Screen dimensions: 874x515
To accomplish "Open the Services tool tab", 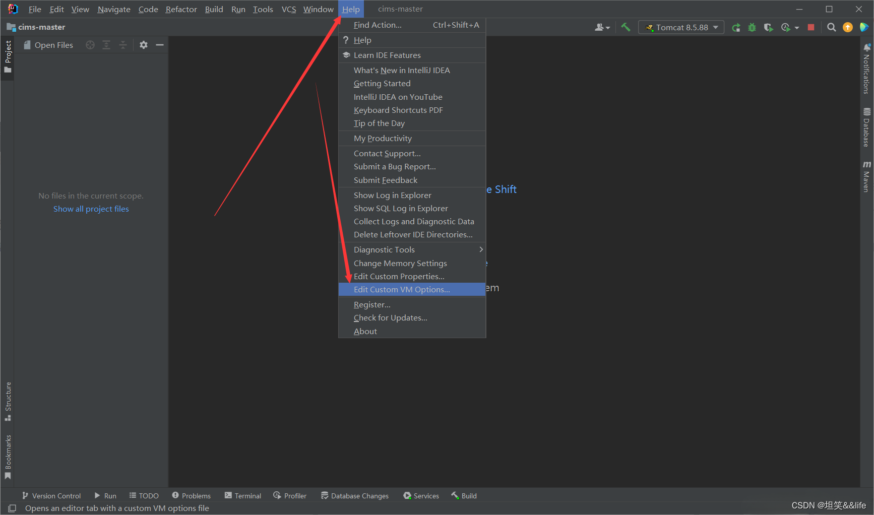I will click(421, 496).
